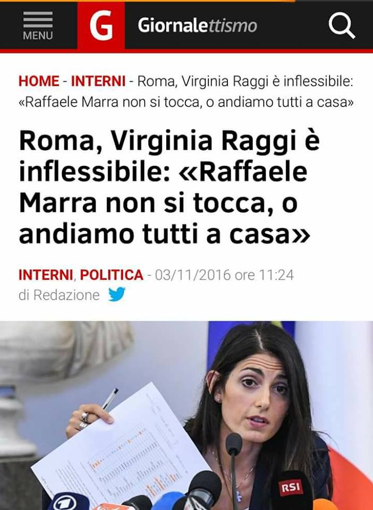Open INTERNI category tag beside POLITICA

pos(46,275)
